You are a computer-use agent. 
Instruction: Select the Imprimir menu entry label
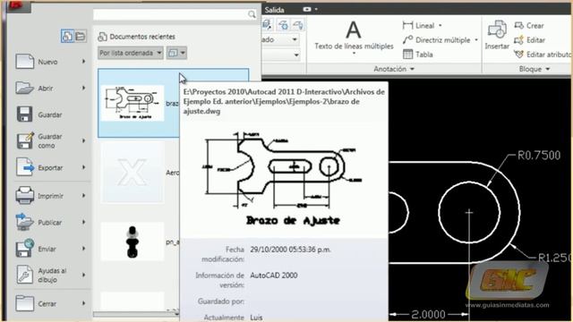[50, 196]
